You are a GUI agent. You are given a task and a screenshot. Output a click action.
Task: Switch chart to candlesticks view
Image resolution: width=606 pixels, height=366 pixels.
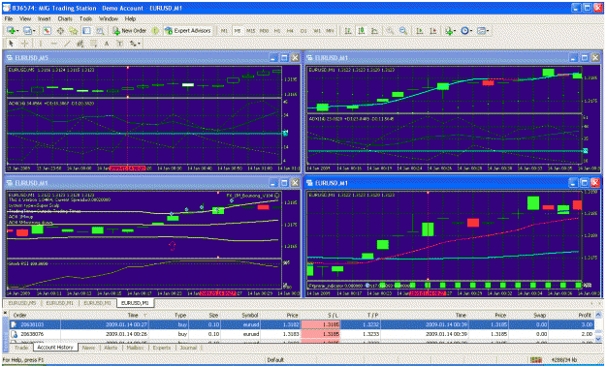(362, 31)
